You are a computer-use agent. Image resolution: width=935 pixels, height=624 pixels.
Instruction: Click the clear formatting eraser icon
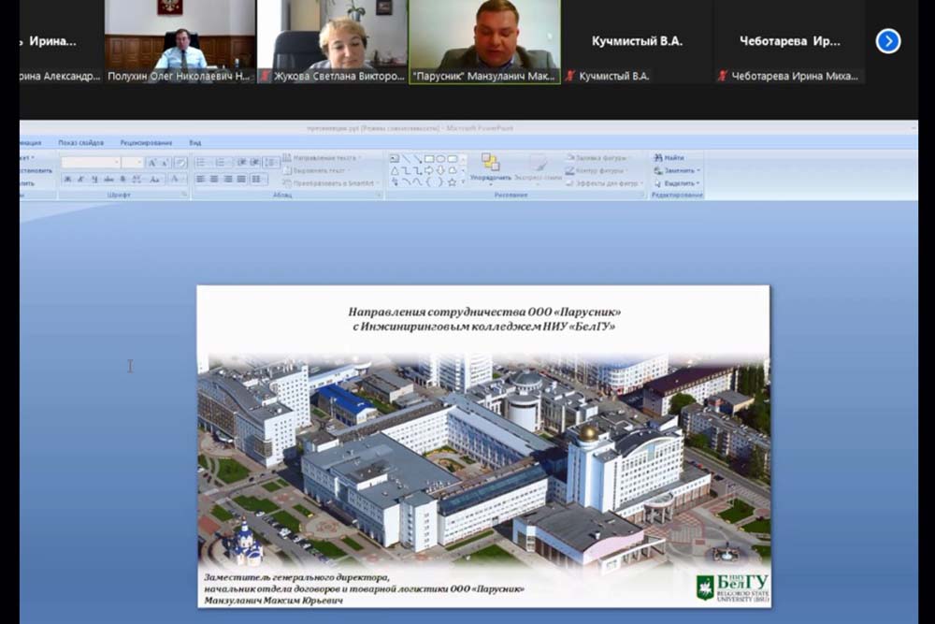coord(180,162)
